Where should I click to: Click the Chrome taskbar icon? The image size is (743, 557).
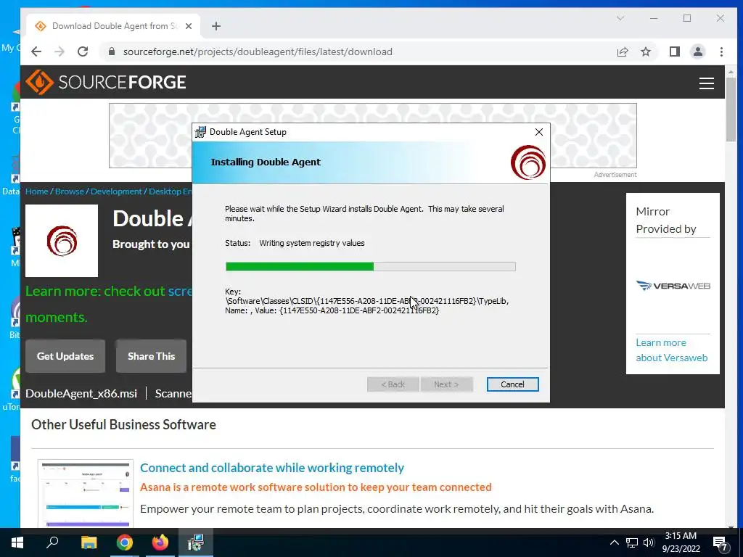[125, 542]
